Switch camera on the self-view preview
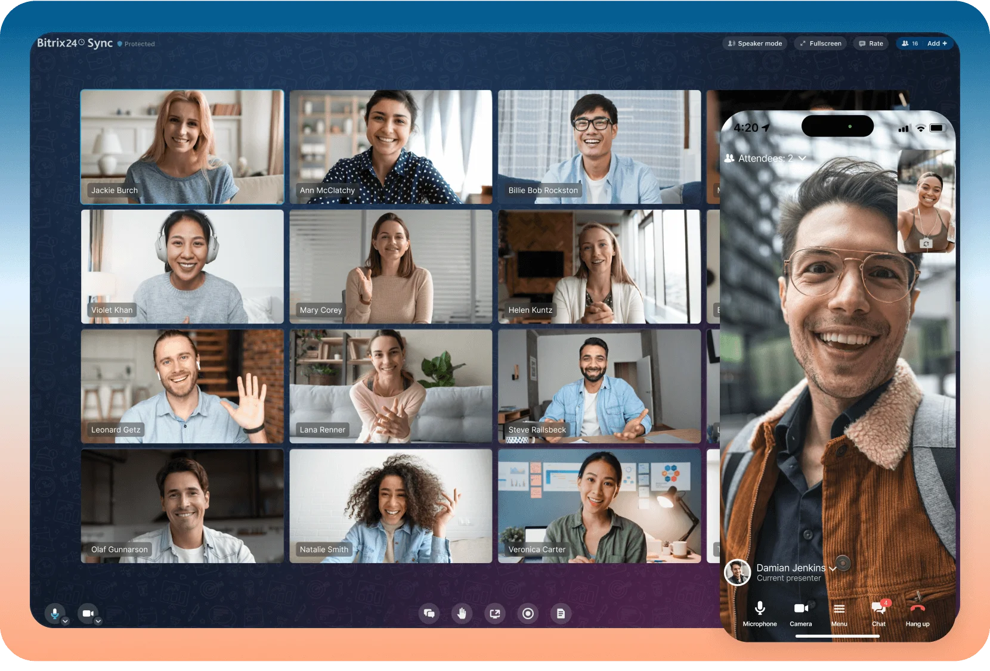990x671 pixels. 926,243
